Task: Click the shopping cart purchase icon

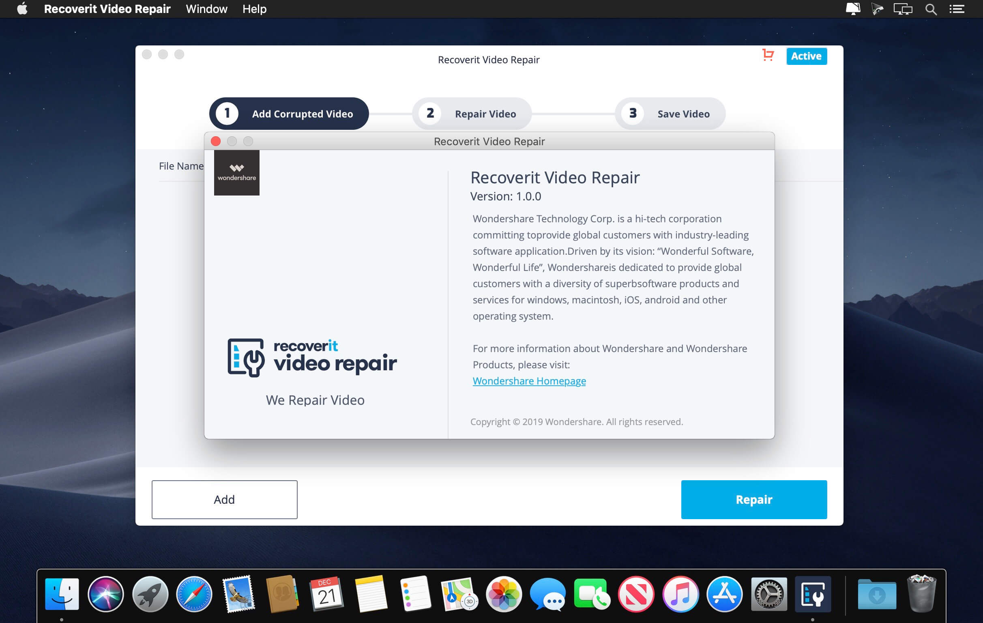Action: (x=768, y=55)
